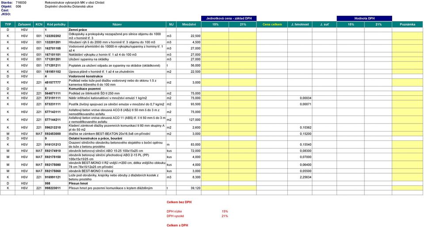The width and height of the screenshot is (424, 227).
Task: Click the MJ column header
Action: [x=171, y=24]
